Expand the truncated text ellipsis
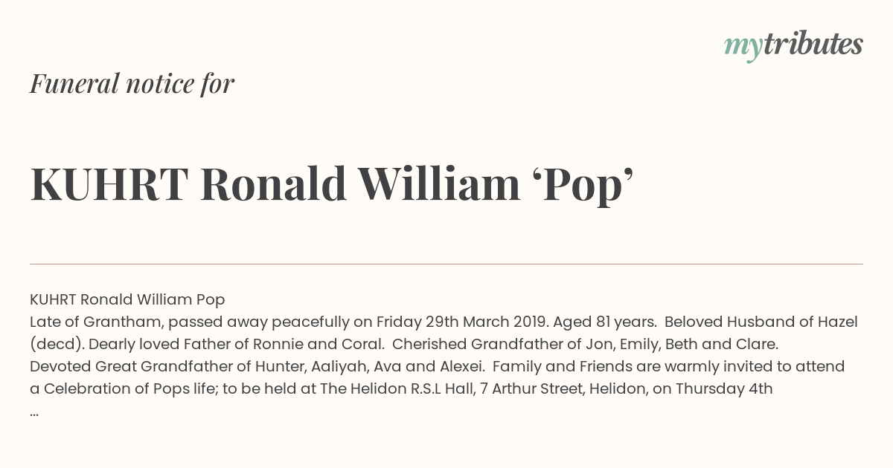Viewport: 893px width, 468px height. click(34, 413)
